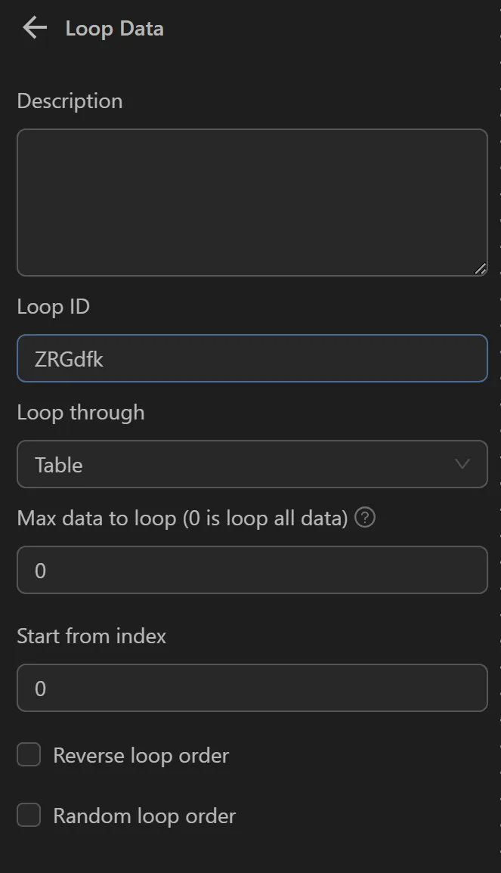The height and width of the screenshot is (873, 501).
Task: Click the back arrow to exit Loop Data
Action: click(33, 27)
